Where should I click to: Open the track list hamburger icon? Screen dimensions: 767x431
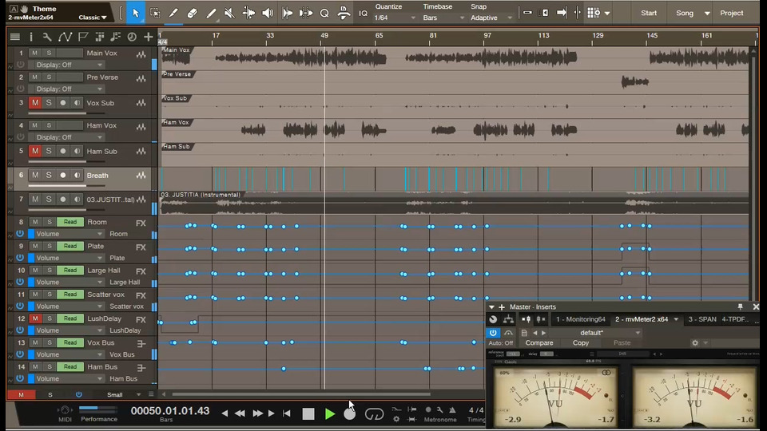click(14, 37)
